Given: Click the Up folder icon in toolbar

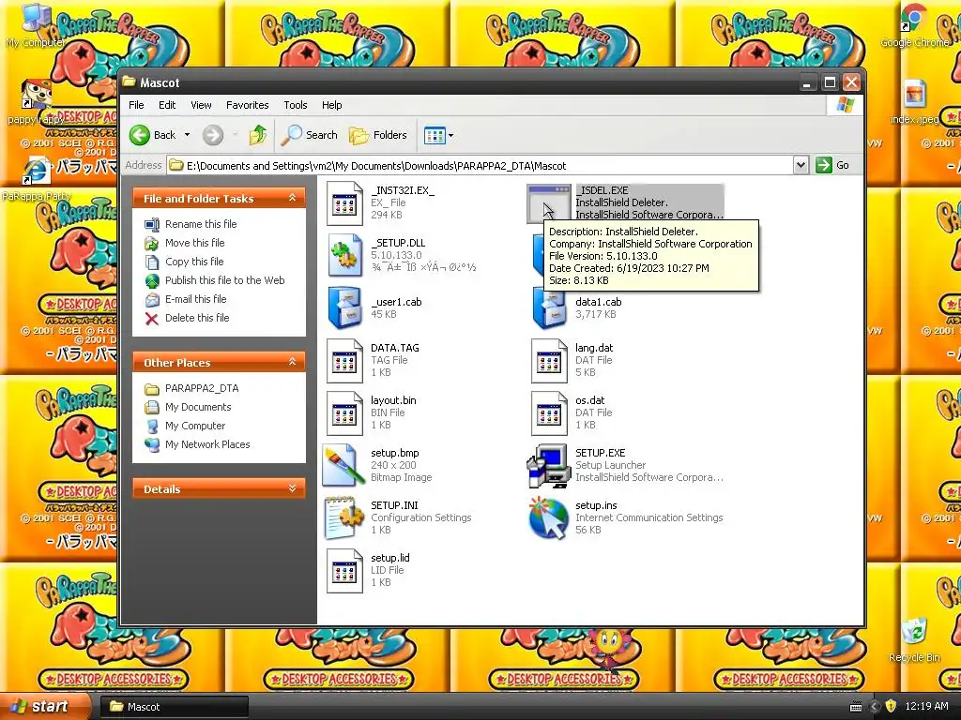Looking at the screenshot, I should pyautogui.click(x=258, y=135).
